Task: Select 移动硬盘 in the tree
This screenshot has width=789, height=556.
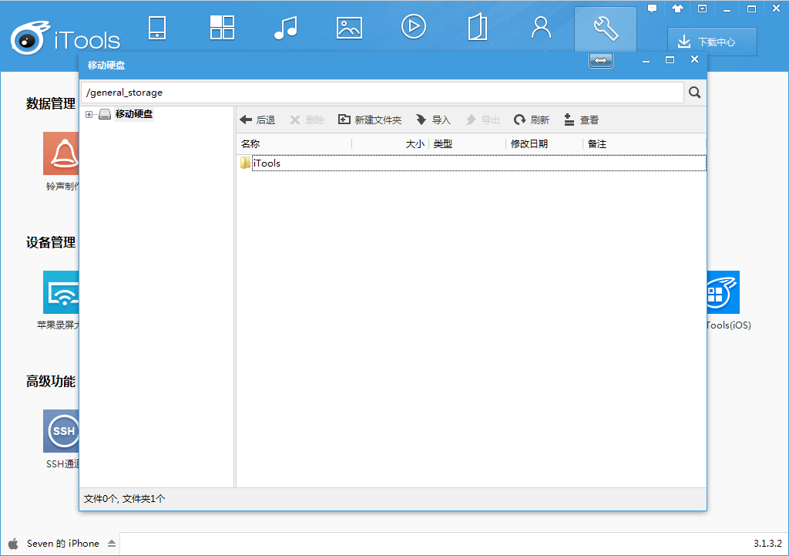Action: [134, 114]
